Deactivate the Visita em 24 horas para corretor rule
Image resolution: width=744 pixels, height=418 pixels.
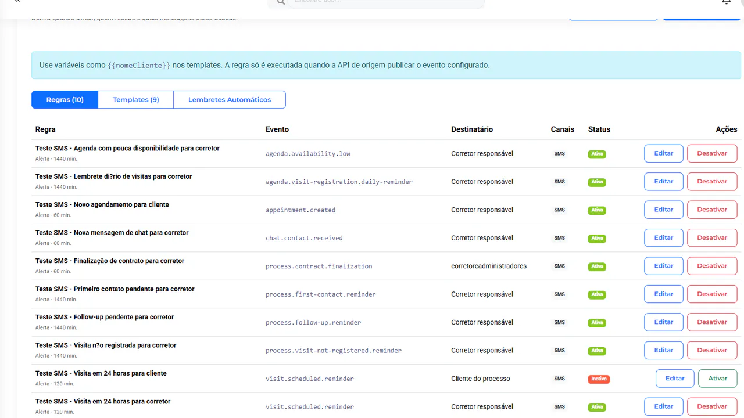pyautogui.click(x=712, y=406)
